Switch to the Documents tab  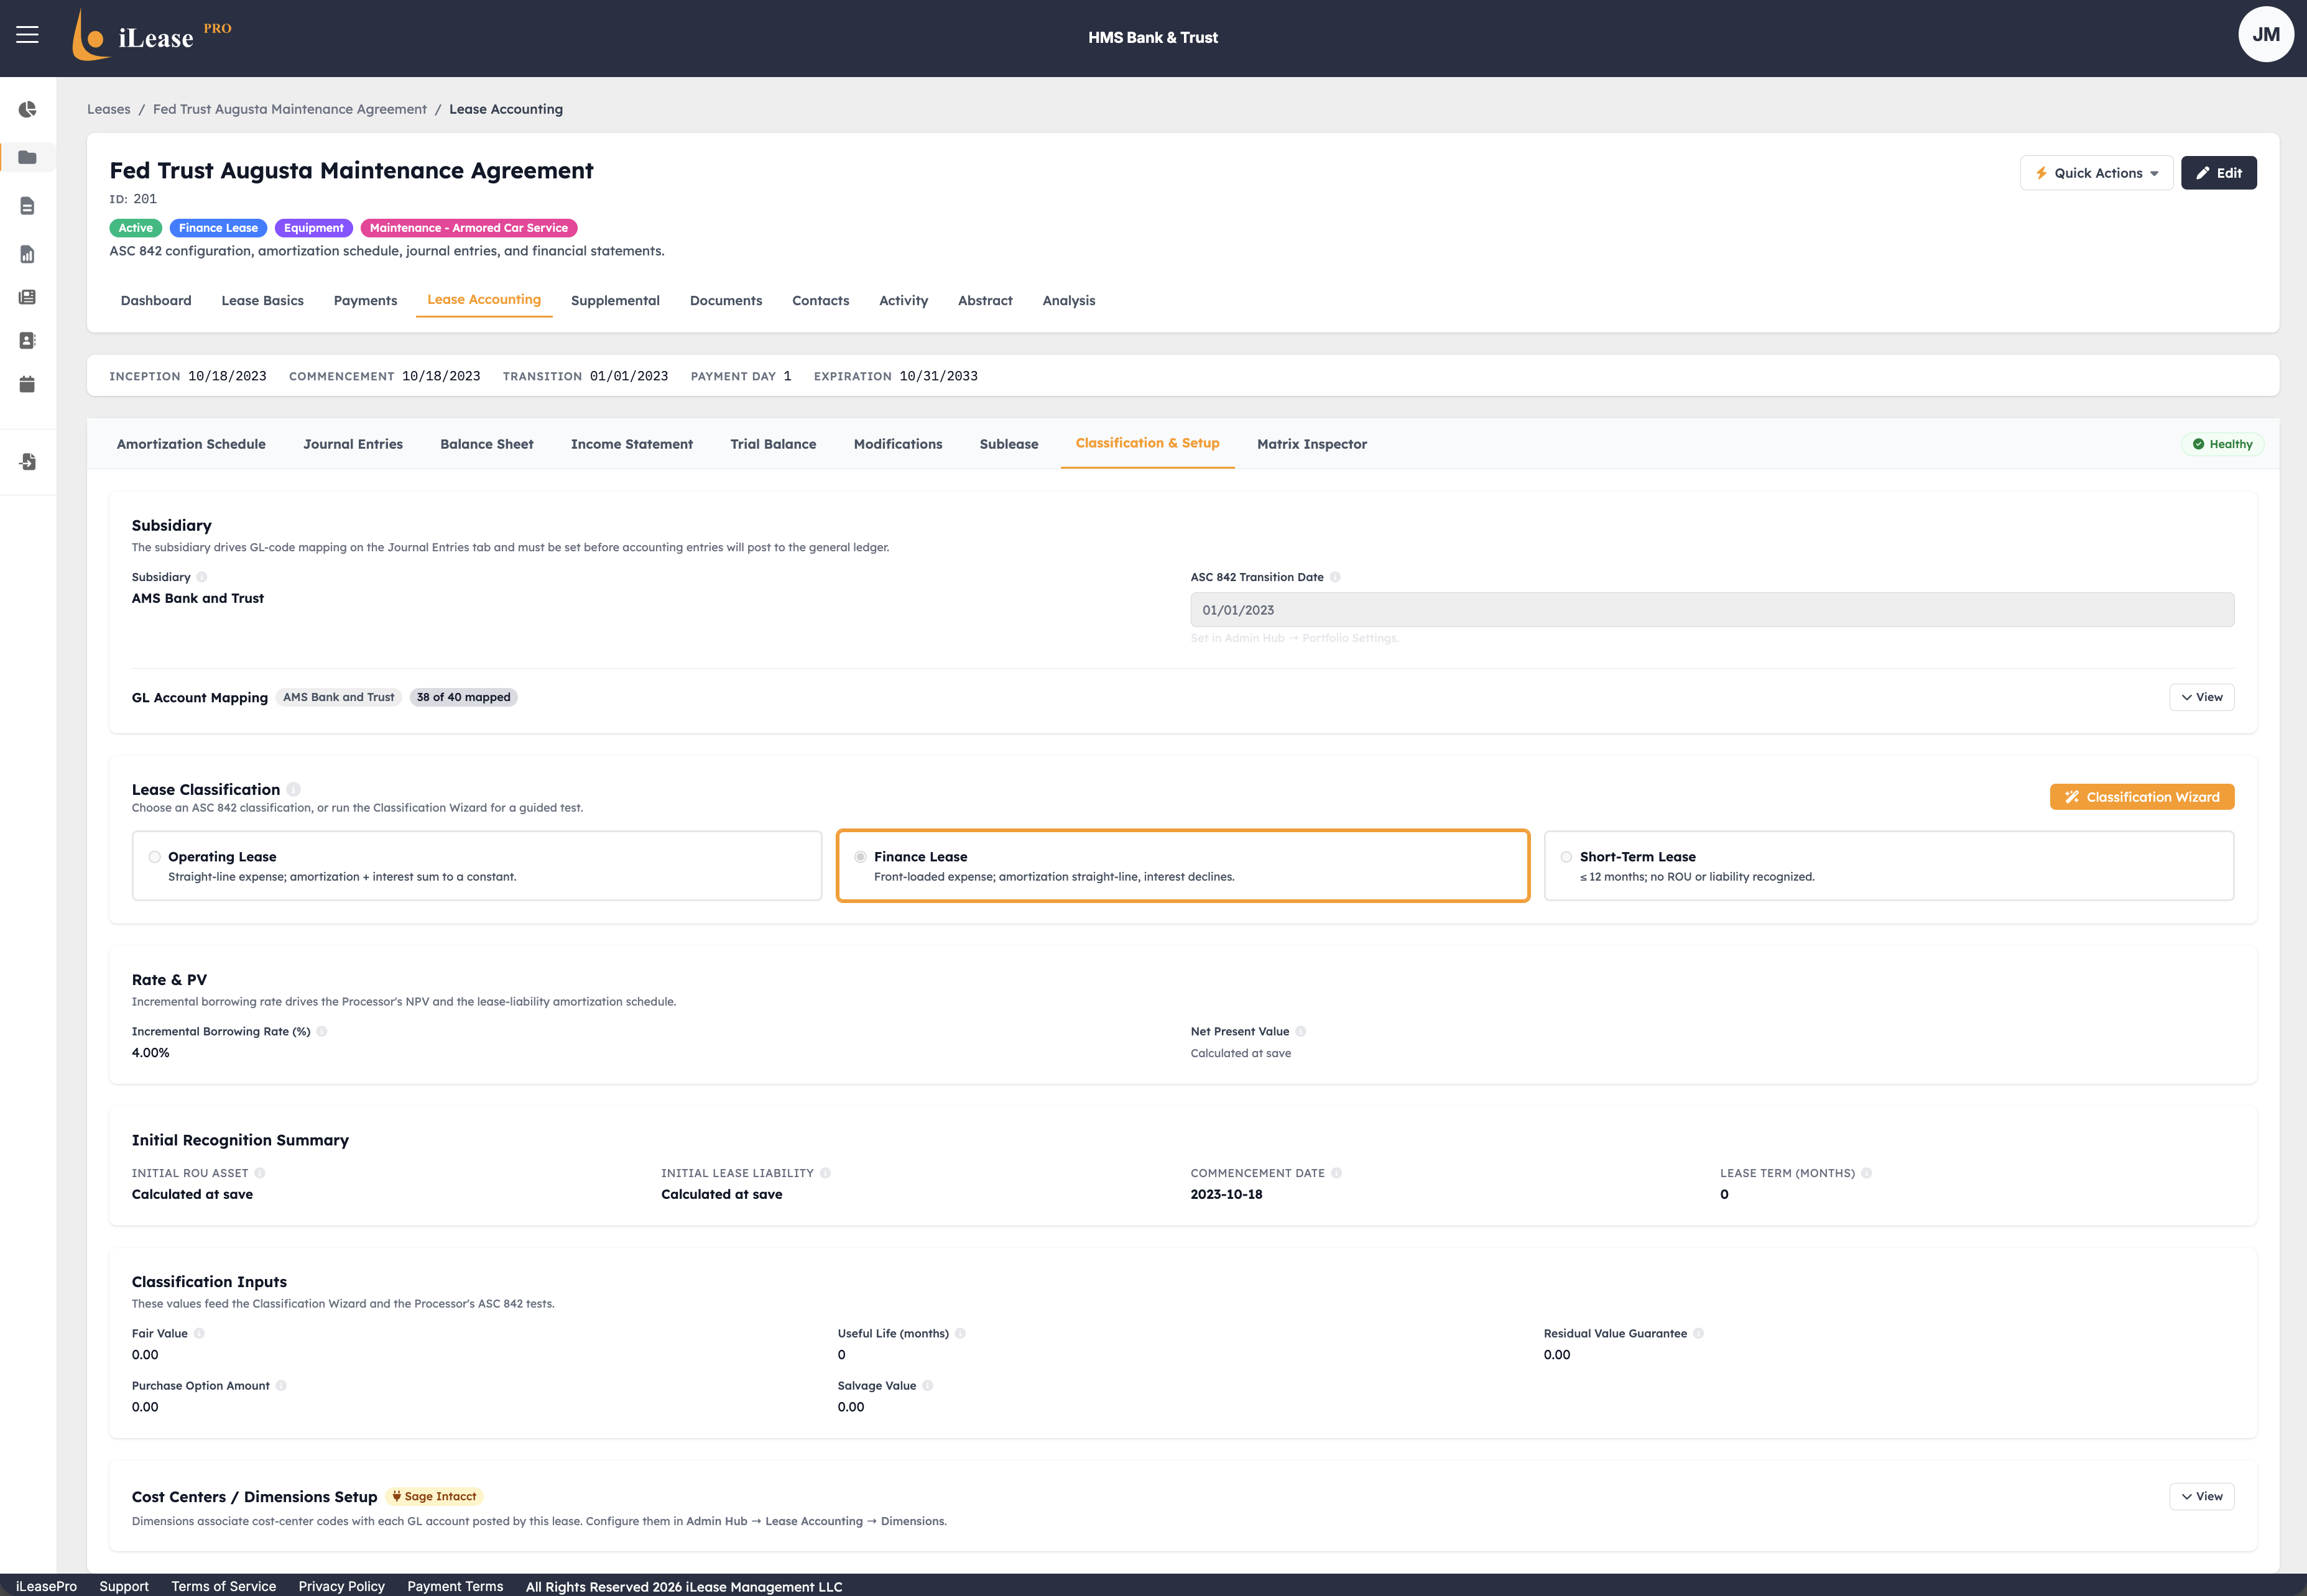click(x=725, y=300)
